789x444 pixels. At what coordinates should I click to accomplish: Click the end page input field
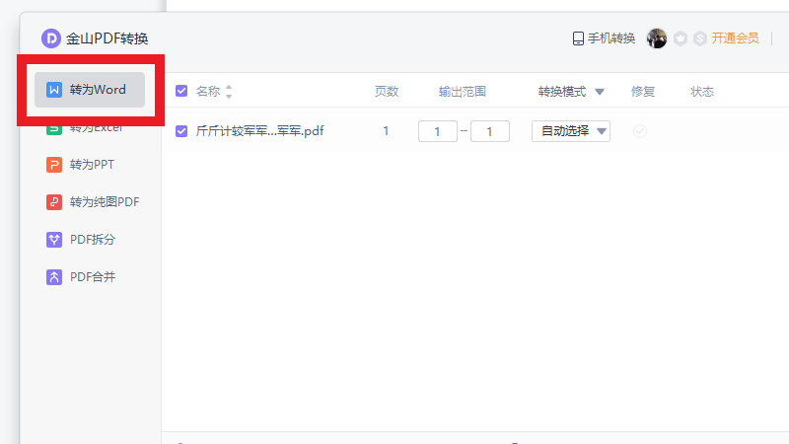[x=489, y=131]
